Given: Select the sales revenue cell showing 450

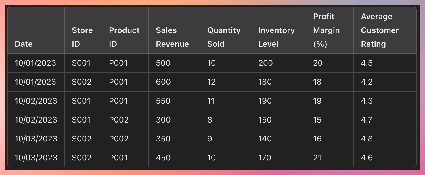Looking at the screenshot, I should click(163, 158).
